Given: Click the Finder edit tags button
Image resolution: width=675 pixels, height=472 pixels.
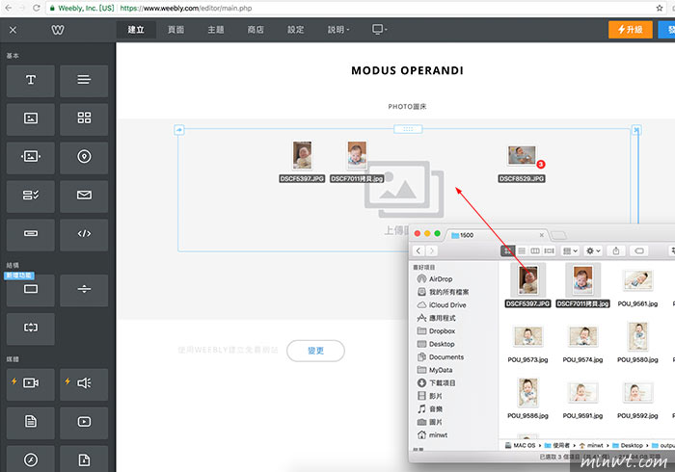Looking at the screenshot, I should (x=639, y=251).
